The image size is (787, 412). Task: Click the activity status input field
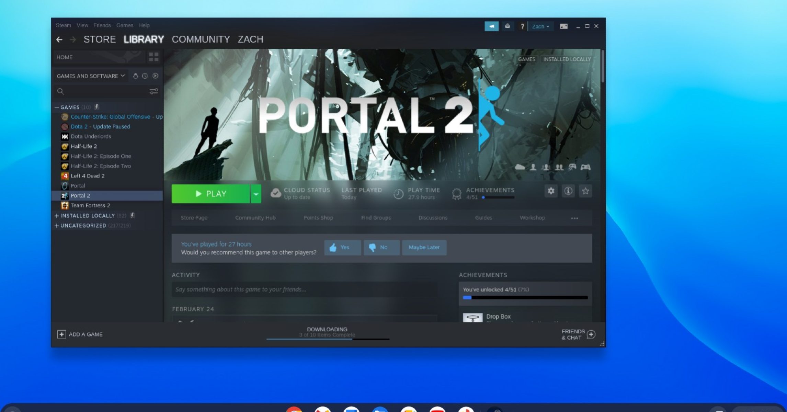304,289
